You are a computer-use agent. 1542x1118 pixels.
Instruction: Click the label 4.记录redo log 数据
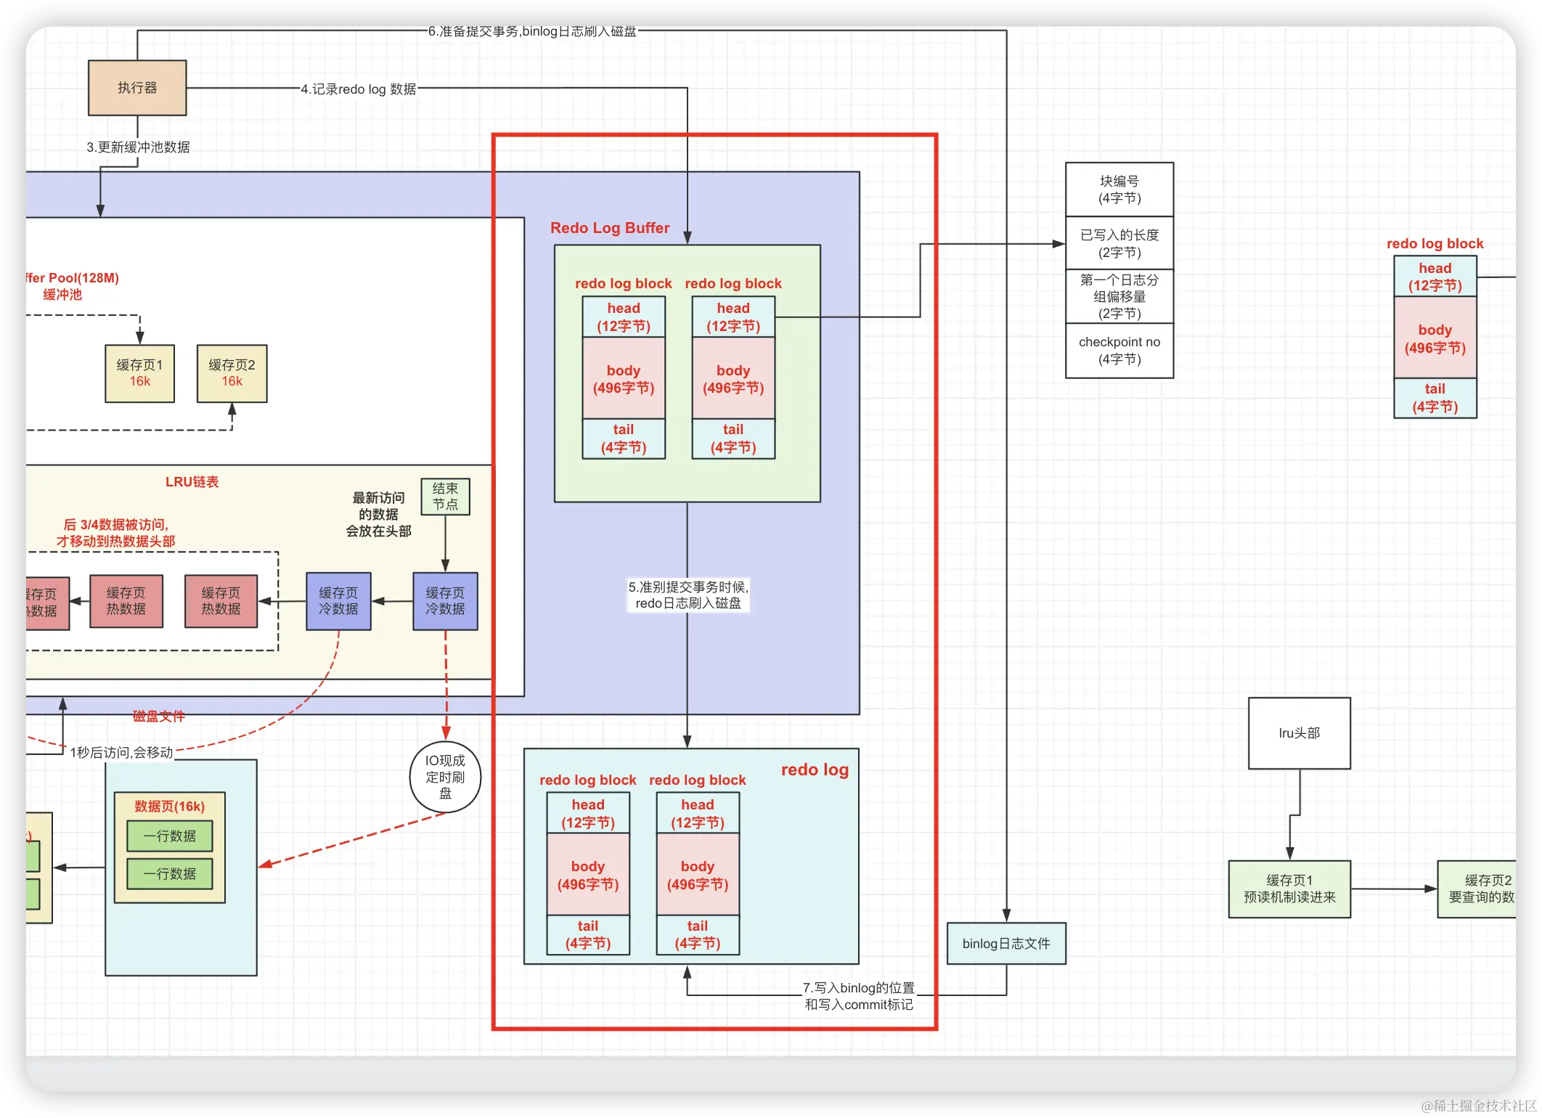pyautogui.click(x=359, y=89)
